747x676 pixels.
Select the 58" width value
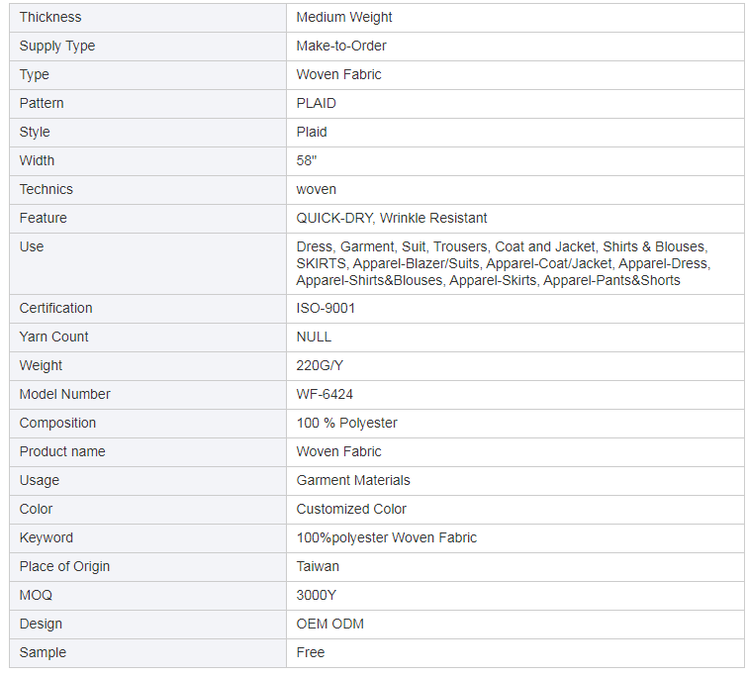click(x=307, y=160)
